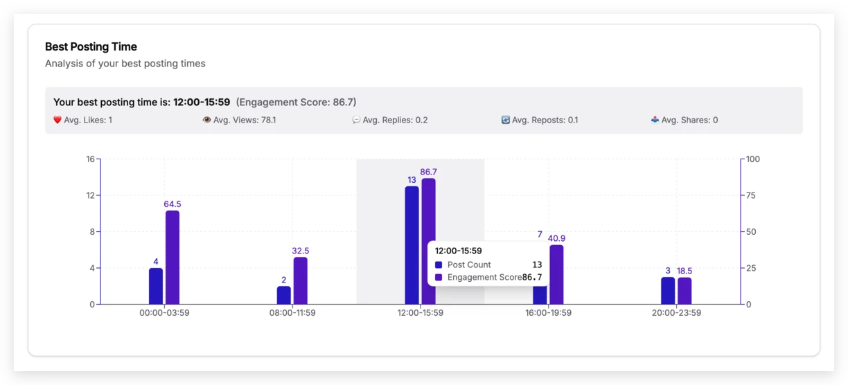848x385 pixels.
Task: Select the 00:00-03:59 Post Count bar
Action: pos(156,286)
